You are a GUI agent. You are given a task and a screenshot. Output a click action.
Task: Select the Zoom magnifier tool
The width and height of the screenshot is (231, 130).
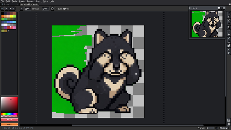229,27
